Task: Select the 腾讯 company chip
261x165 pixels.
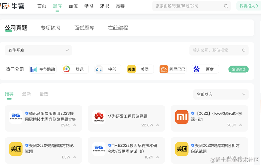Action: point(75,69)
